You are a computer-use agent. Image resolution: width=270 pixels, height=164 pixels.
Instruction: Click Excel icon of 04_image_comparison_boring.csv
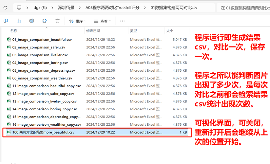pos(9,63)
